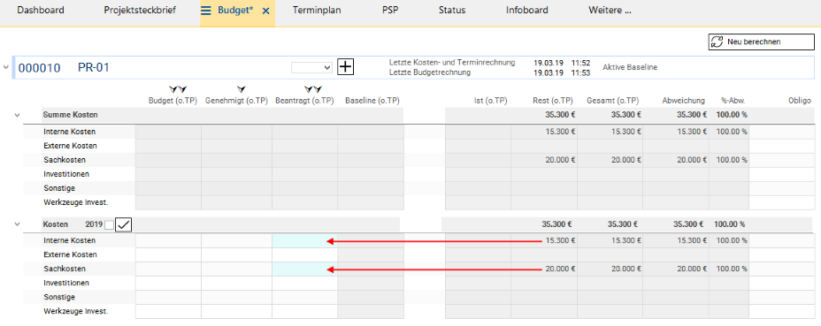Click the Rest (o.TP) column header

point(554,101)
